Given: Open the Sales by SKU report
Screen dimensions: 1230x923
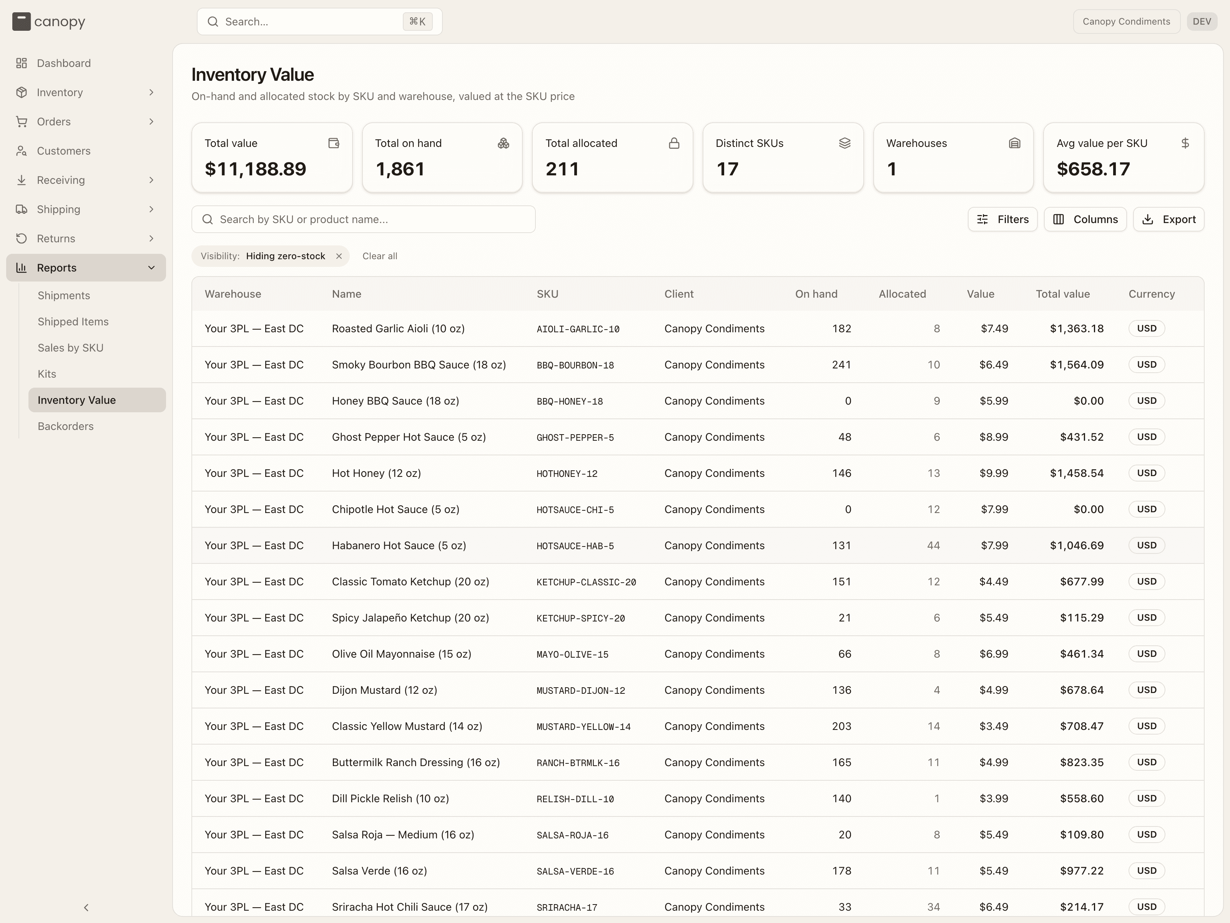Looking at the screenshot, I should pyautogui.click(x=97, y=348).
